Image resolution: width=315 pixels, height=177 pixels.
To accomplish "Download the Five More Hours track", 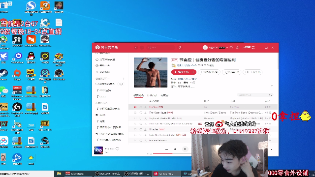I will click(145, 113).
